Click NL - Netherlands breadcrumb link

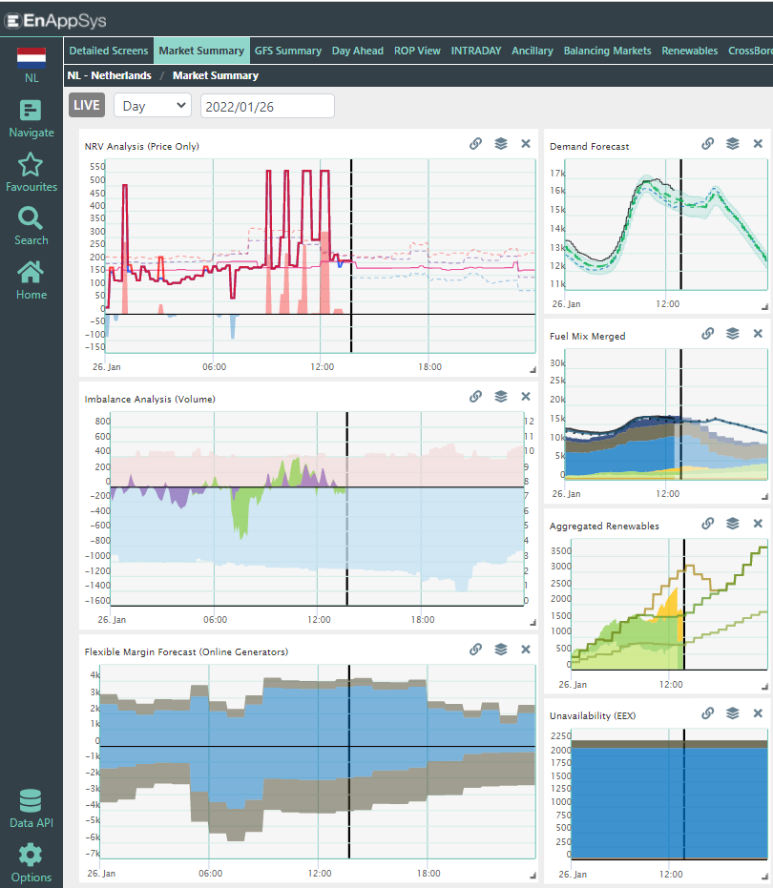110,75
